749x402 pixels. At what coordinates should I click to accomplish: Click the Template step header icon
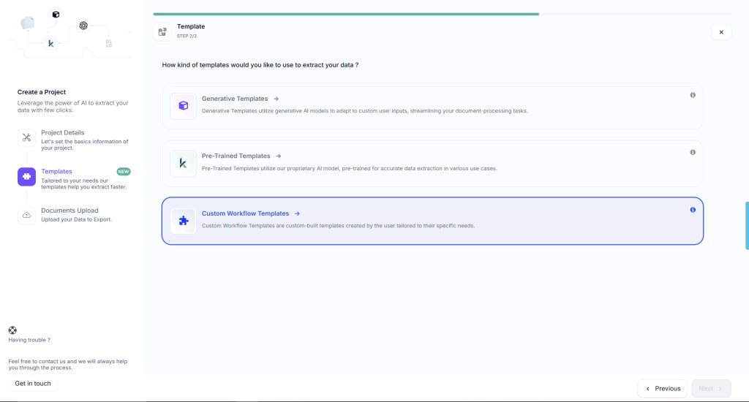(x=162, y=31)
